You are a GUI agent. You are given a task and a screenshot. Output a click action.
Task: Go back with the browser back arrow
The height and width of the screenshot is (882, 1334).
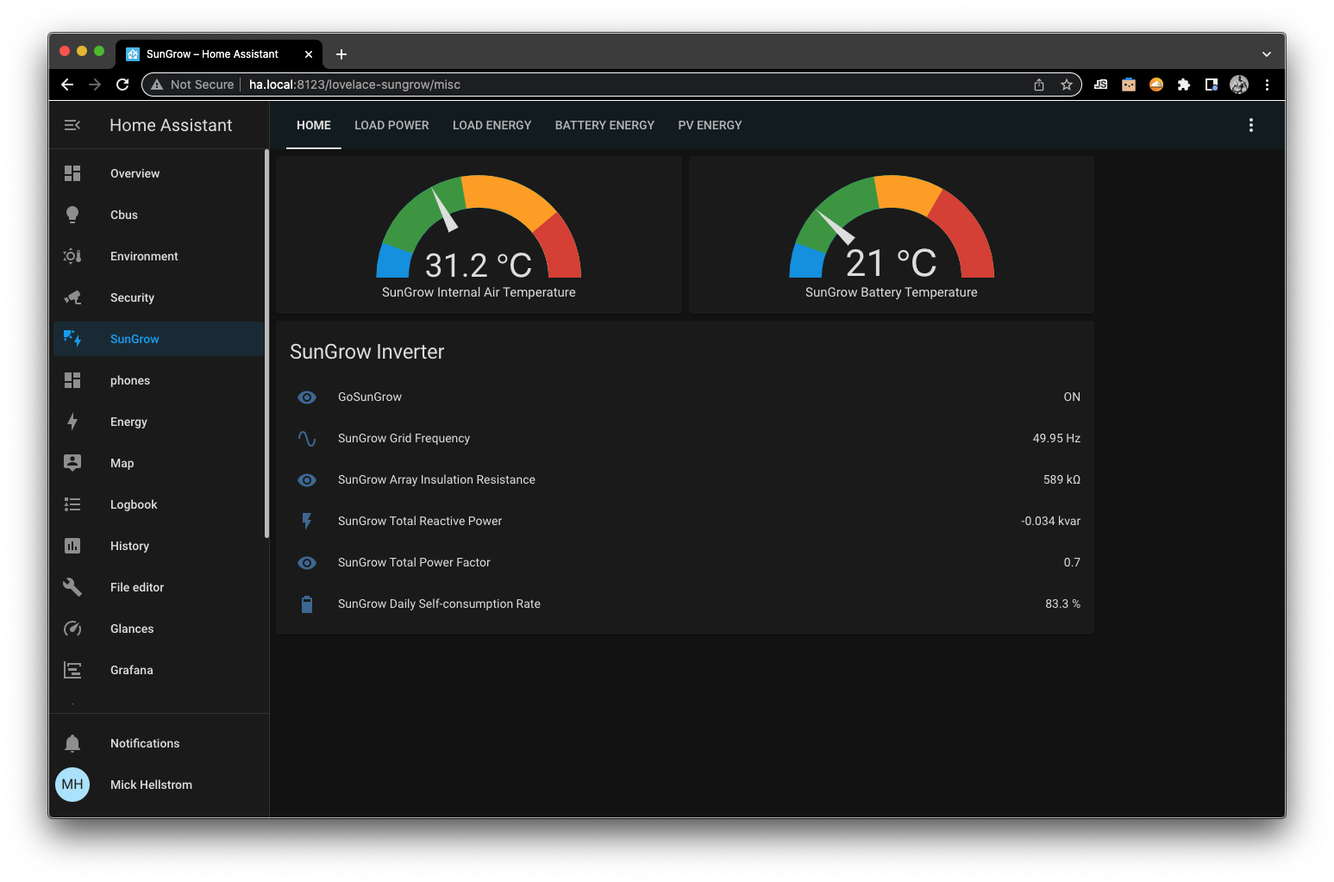[67, 84]
